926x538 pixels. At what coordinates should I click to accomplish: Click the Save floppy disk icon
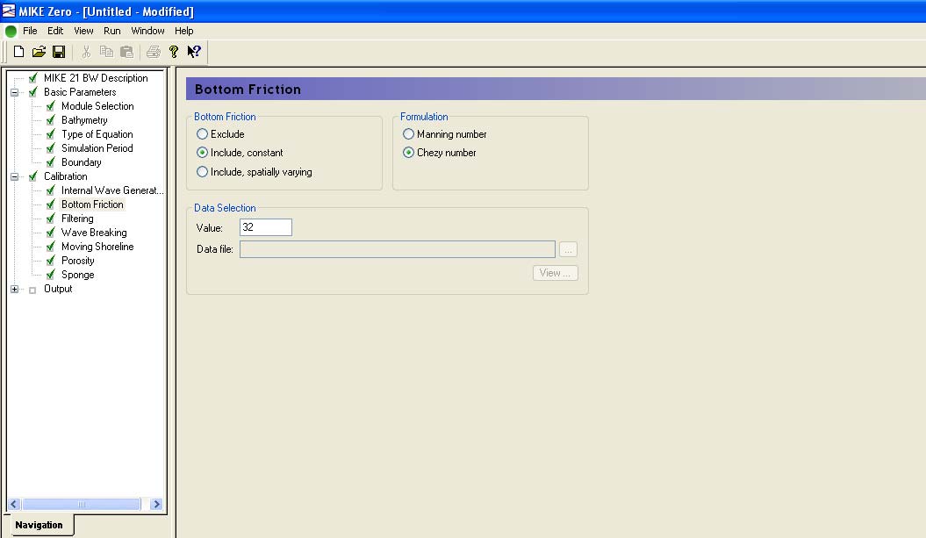coord(59,52)
